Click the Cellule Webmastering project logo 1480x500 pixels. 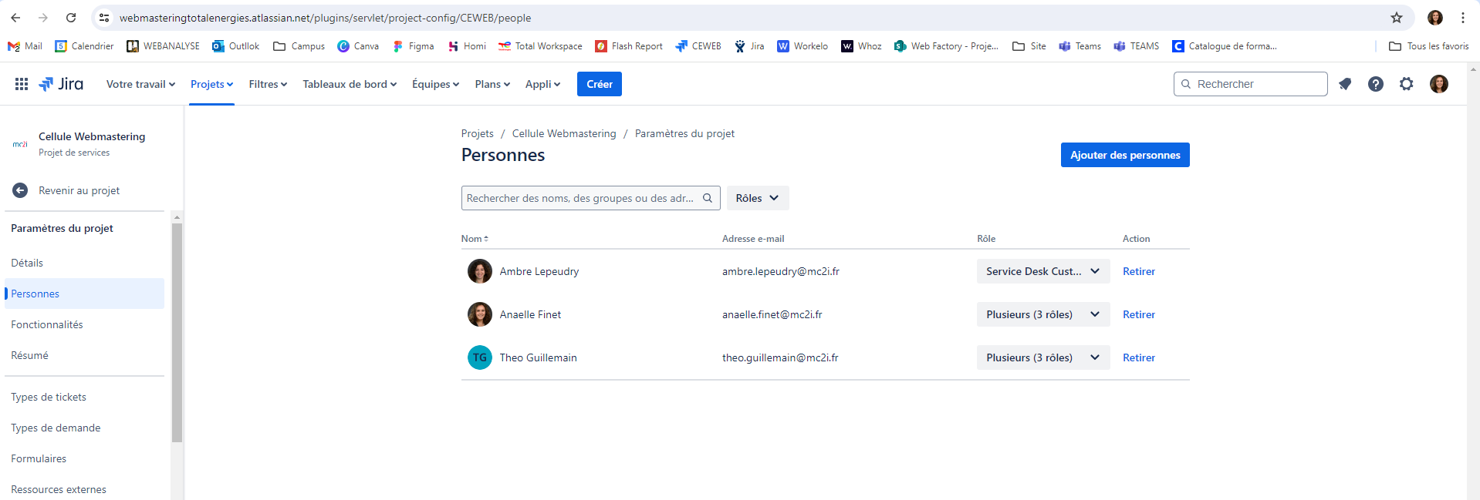(20, 144)
